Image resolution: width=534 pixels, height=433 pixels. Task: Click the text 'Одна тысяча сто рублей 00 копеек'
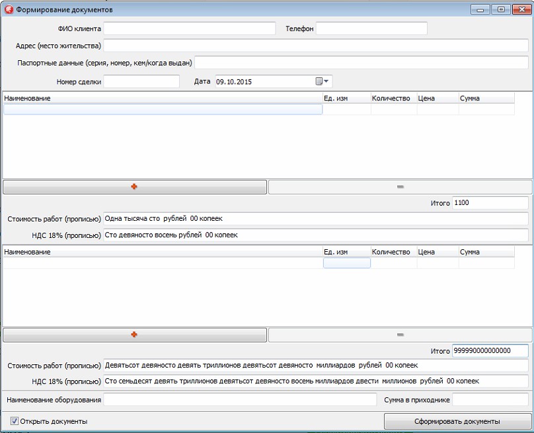[163, 219]
